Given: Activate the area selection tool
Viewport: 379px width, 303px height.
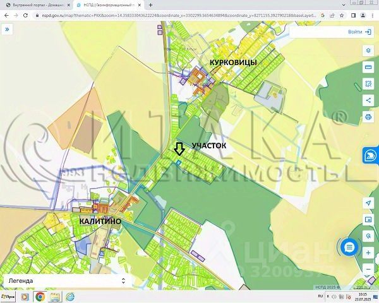Looking at the screenshot, I should tap(368, 83).
